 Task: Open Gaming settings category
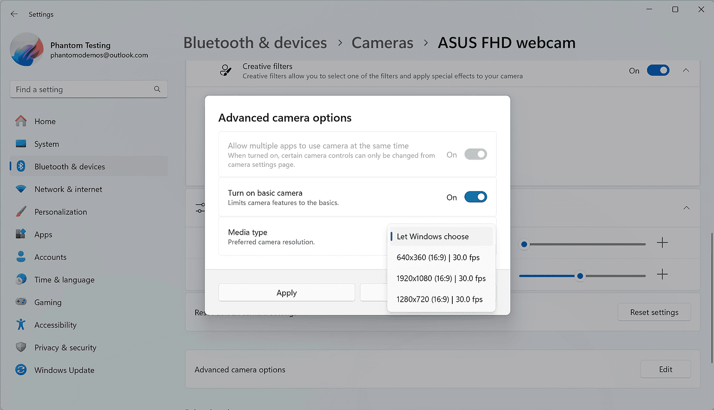[x=89, y=302]
